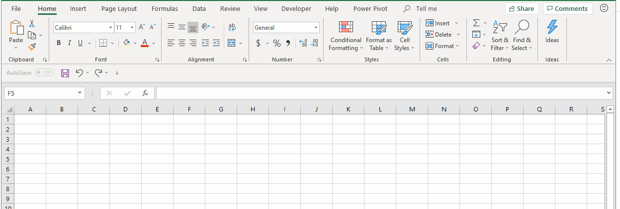620x209 pixels.
Task: Click the Format Painter brush icon
Action: 32,47
